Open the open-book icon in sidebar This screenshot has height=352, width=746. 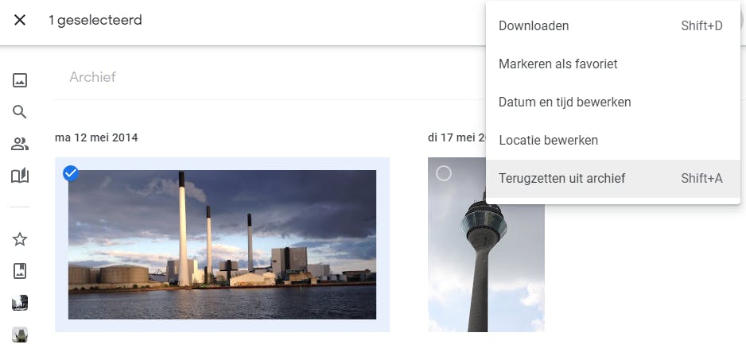point(20,176)
